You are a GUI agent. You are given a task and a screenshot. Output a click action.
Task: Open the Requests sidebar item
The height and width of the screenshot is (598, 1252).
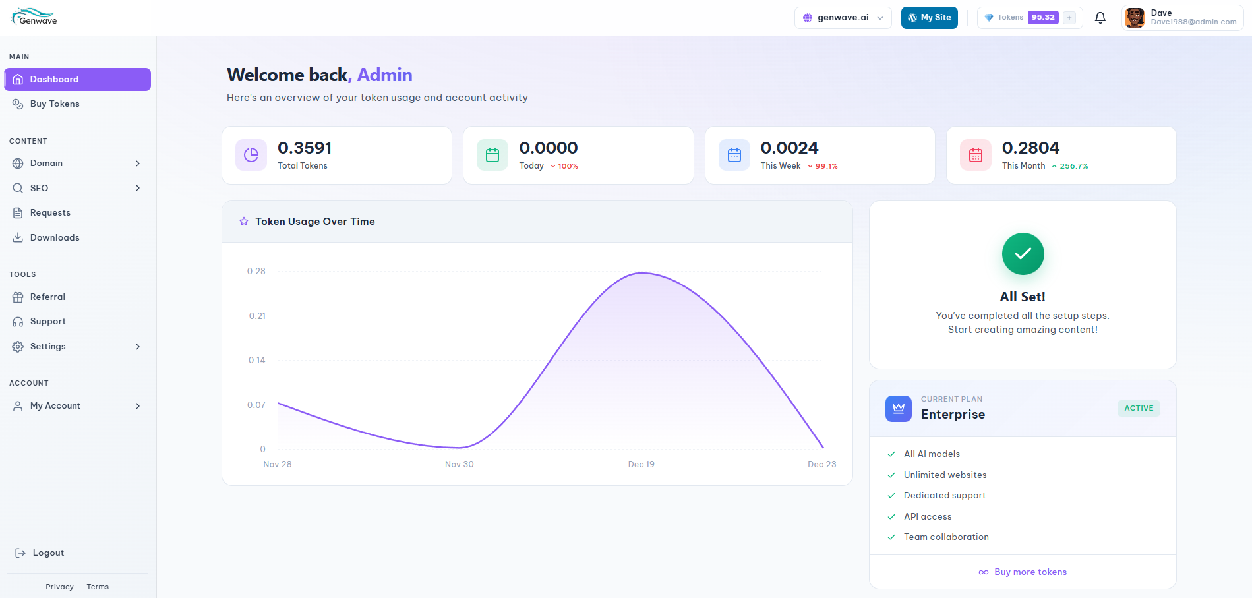(x=50, y=213)
